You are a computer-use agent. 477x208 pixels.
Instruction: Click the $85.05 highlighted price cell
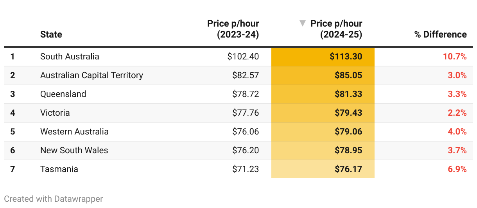coord(348,75)
